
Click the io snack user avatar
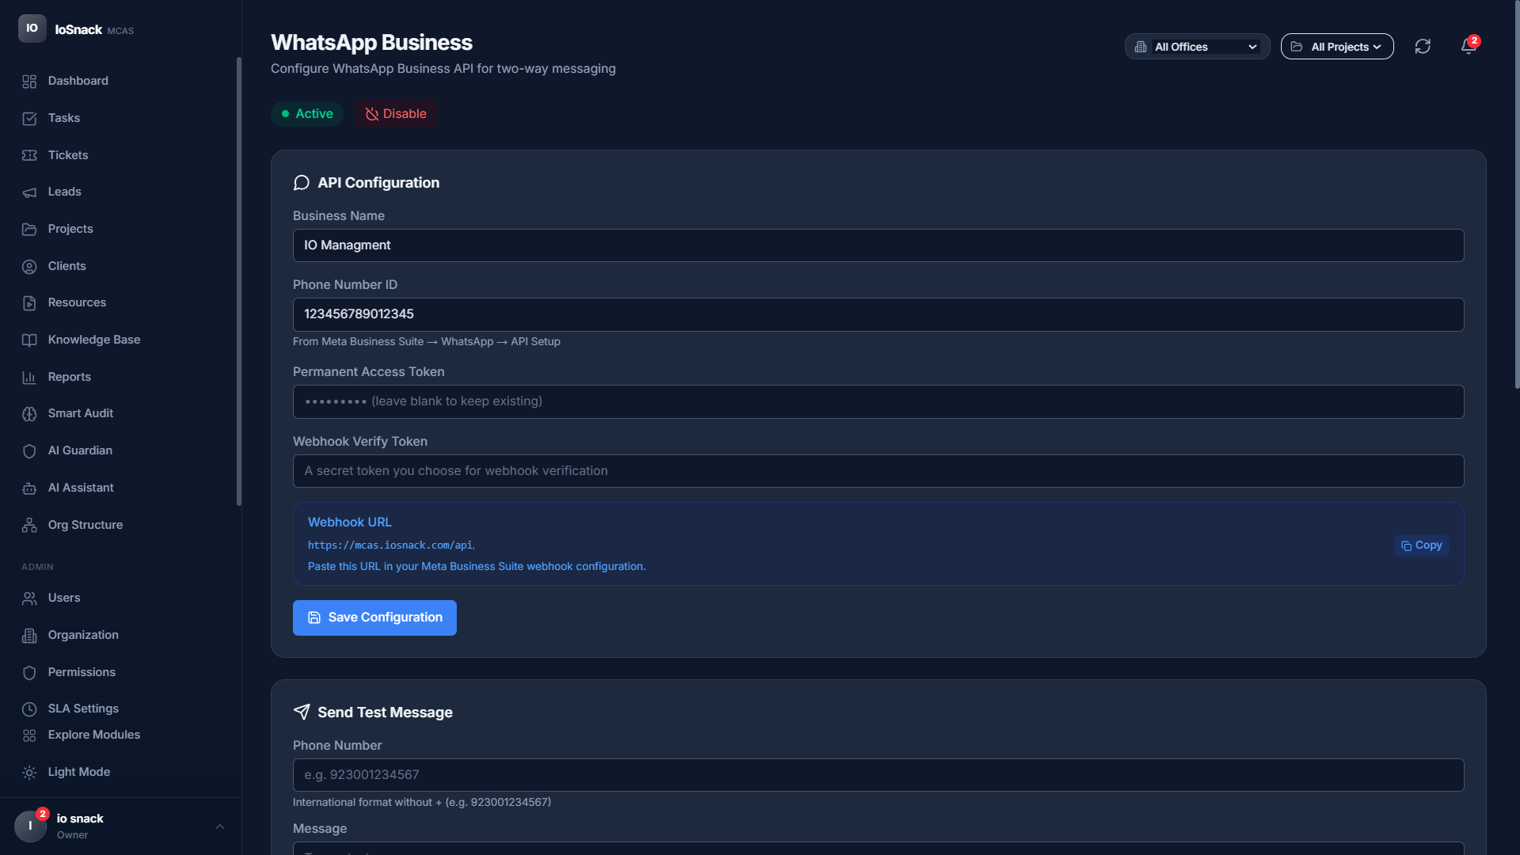pos(30,826)
